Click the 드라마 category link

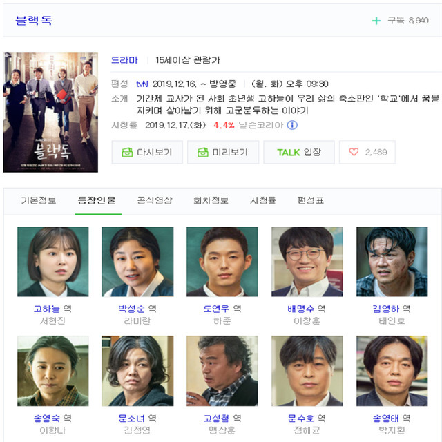[x=124, y=60]
